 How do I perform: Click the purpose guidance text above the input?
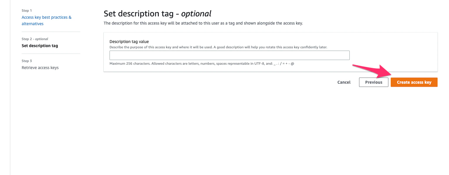point(218,47)
